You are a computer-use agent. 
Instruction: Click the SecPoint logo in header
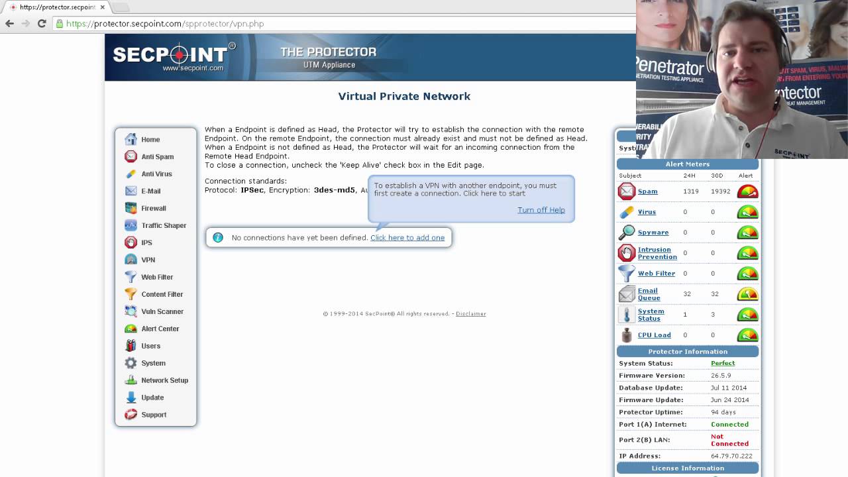(174, 57)
